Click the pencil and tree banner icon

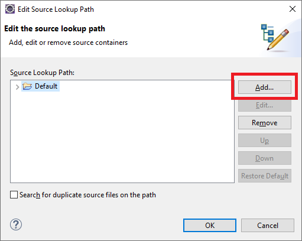coord(275,37)
